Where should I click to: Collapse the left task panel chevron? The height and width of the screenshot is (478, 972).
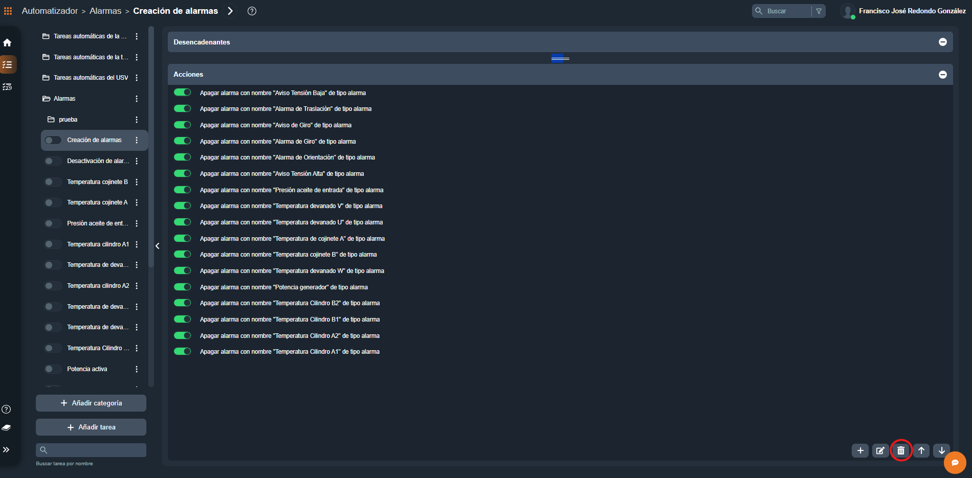tap(158, 246)
